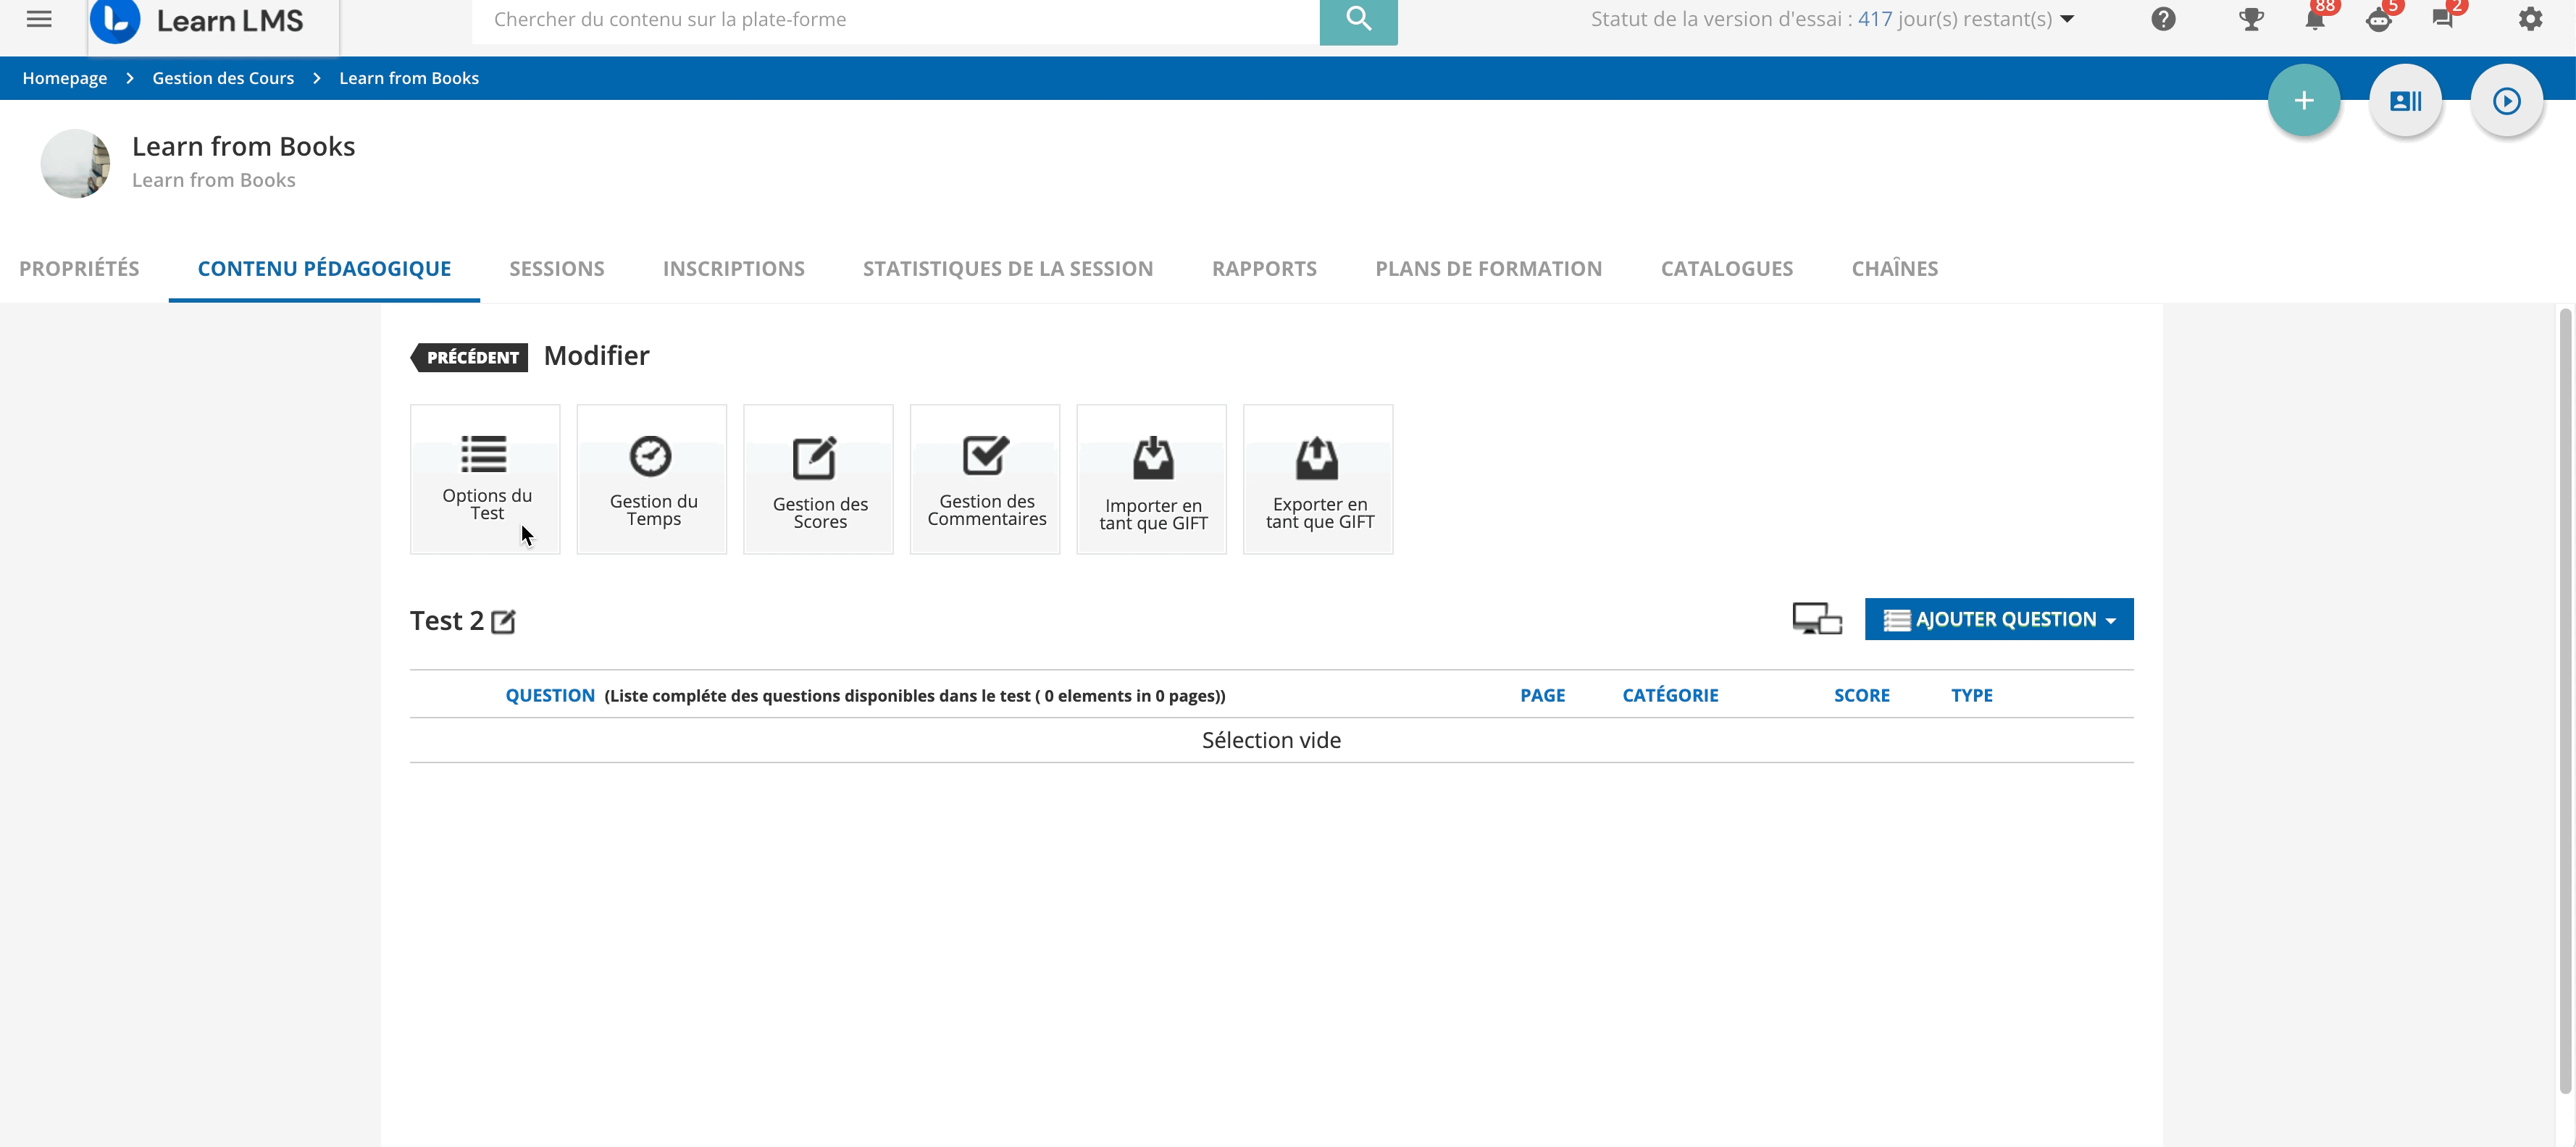The height and width of the screenshot is (1147, 2576).
Task: Open Statistiques de la Session tab
Action: (1008, 268)
